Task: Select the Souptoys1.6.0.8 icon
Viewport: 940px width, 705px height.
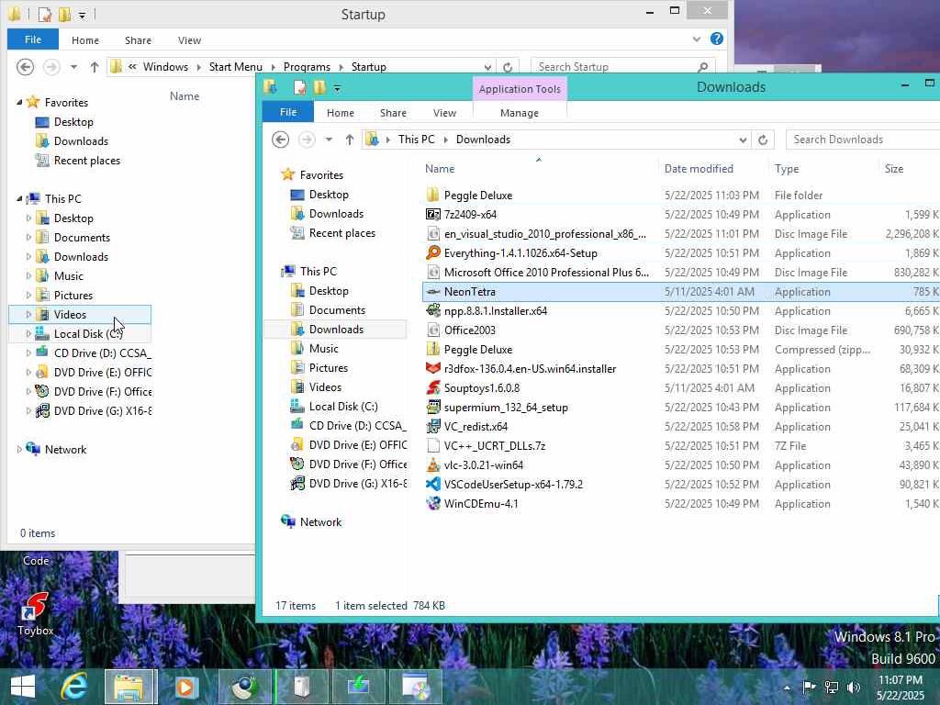Action: [x=433, y=387]
